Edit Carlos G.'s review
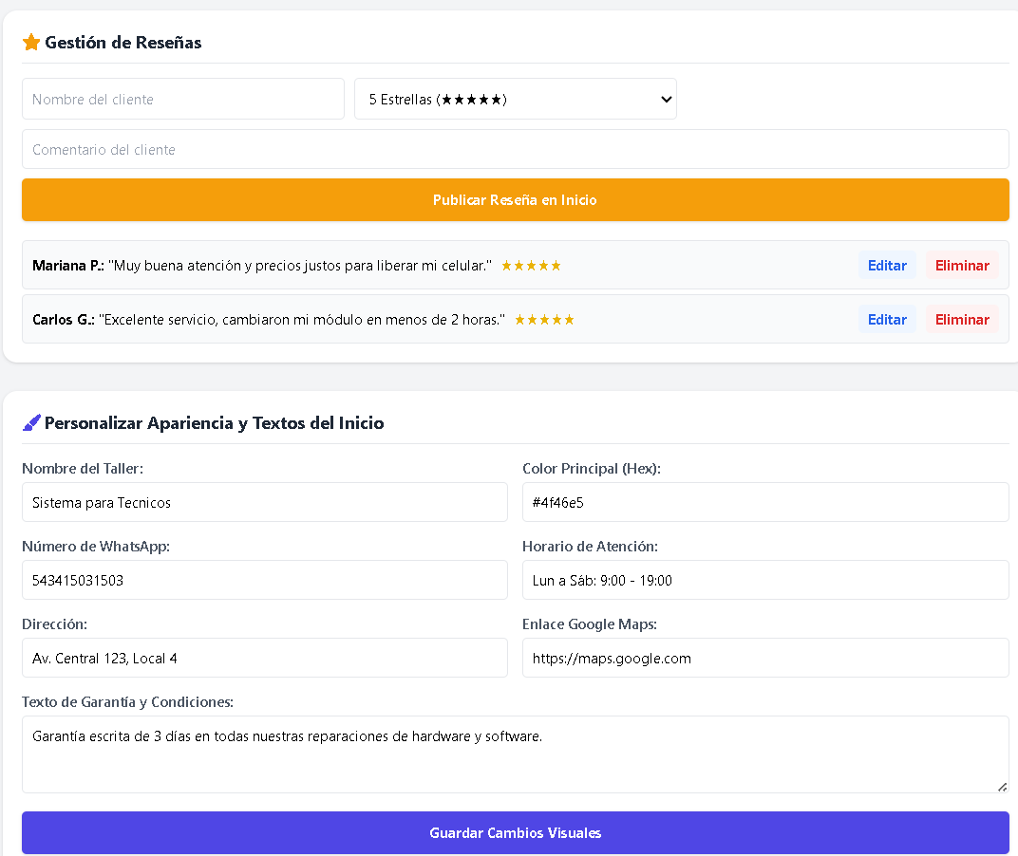1018x856 pixels. click(x=888, y=319)
